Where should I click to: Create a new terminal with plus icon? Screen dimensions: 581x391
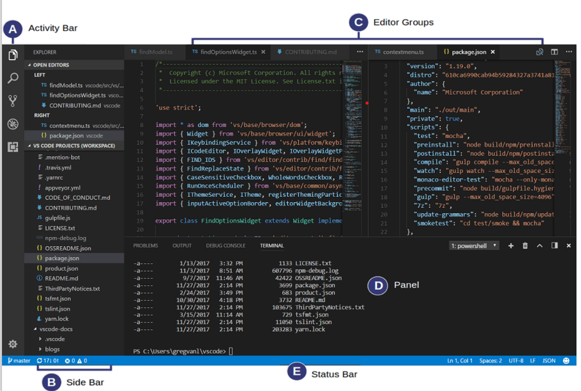[x=511, y=246]
